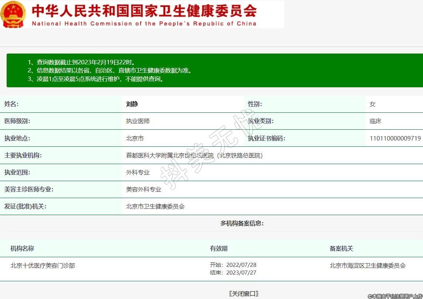The height and width of the screenshot is (299, 423).
Task: Click the 美容外科专业 specialty value
Action: [144, 190]
